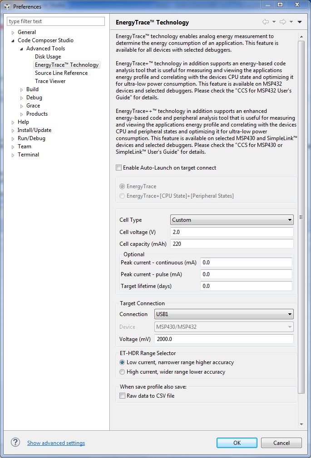Open the back history dropdown arrow

pyautogui.click(x=274, y=22)
